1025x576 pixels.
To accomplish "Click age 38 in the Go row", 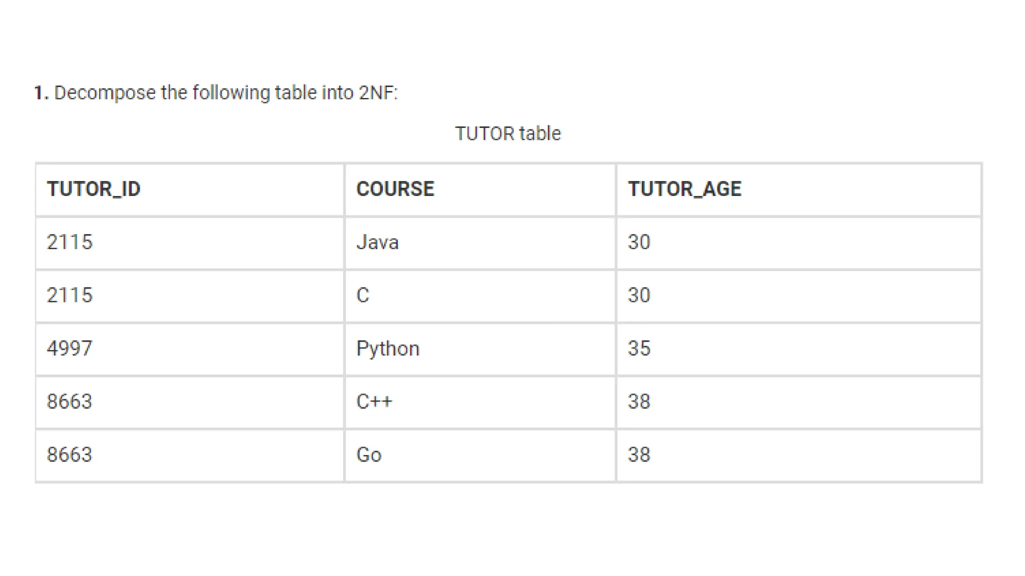I will (639, 455).
